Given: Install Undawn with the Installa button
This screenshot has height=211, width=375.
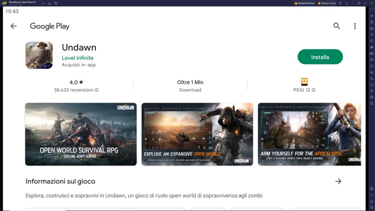Looking at the screenshot, I should [320, 57].
